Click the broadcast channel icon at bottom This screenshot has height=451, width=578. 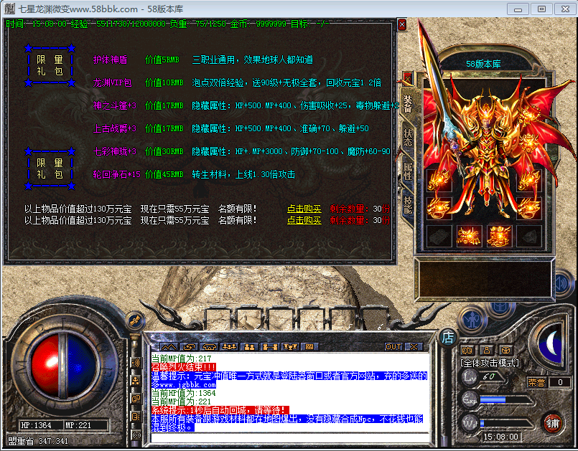(x=136, y=435)
